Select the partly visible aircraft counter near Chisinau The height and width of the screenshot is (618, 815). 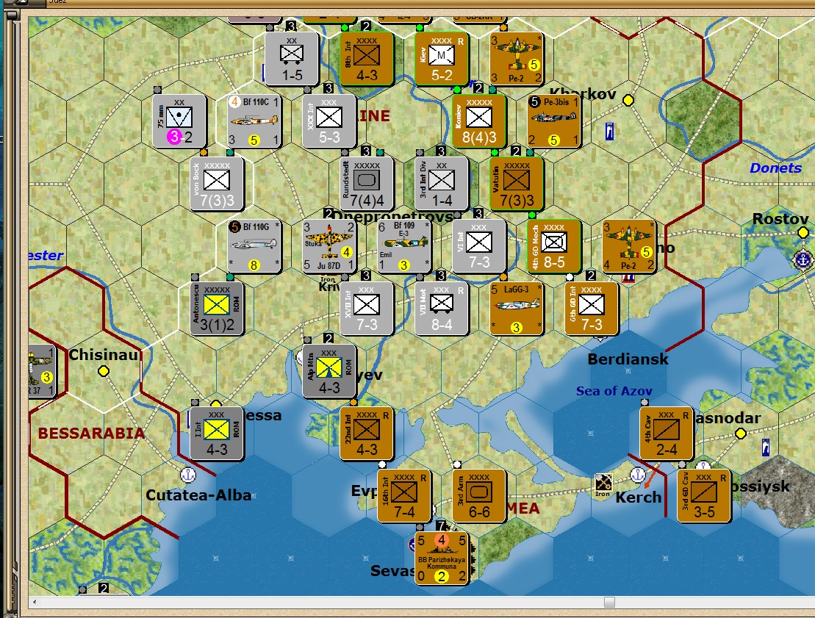[42, 371]
